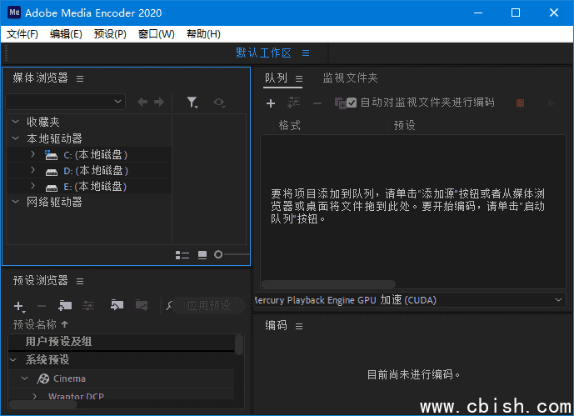Click the preset settings sliders icon
574x416 pixels.
point(88,305)
